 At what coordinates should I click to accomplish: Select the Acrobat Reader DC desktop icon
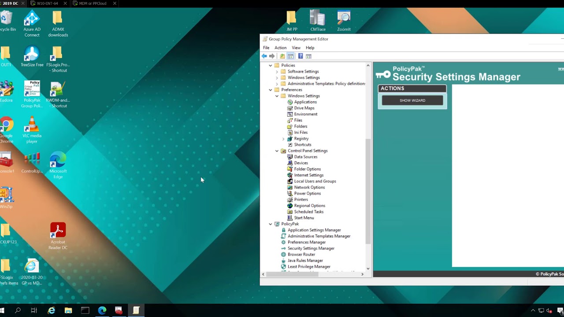tap(58, 236)
